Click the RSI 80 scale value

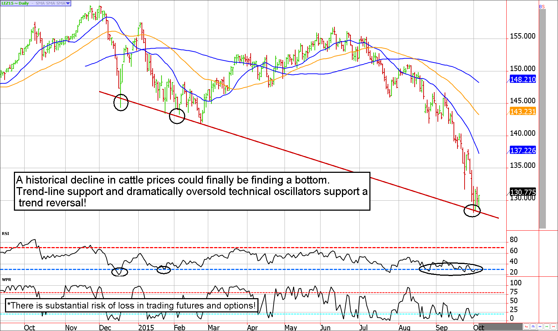point(514,240)
